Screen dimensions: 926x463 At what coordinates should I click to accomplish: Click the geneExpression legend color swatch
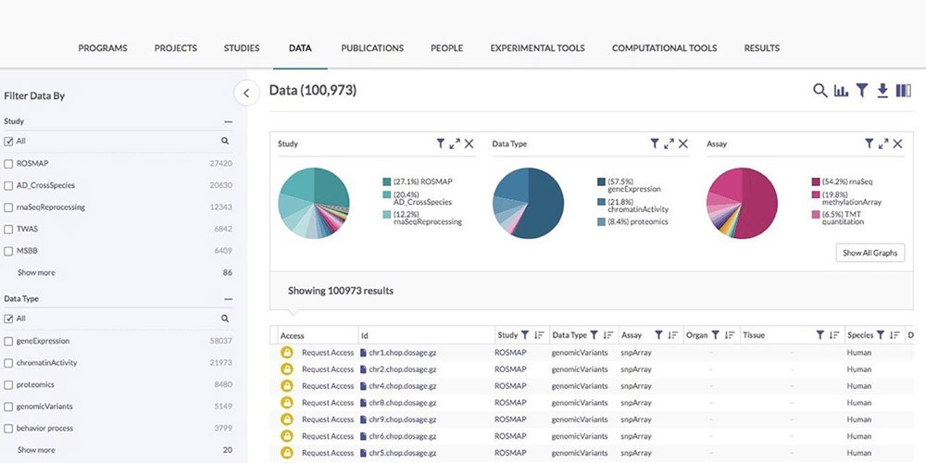[601, 181]
